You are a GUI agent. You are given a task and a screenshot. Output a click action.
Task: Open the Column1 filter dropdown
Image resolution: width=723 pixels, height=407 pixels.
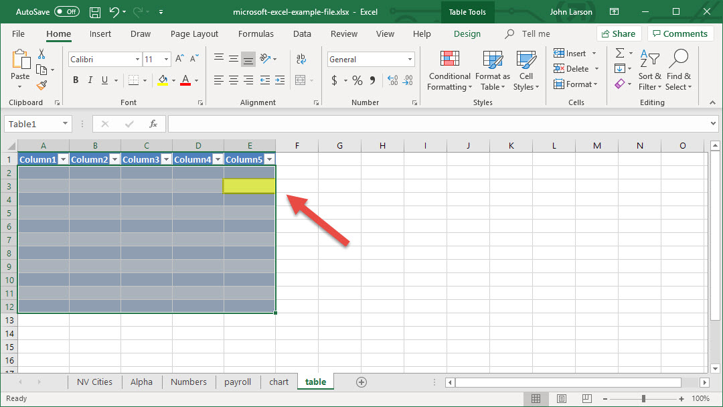[63, 159]
